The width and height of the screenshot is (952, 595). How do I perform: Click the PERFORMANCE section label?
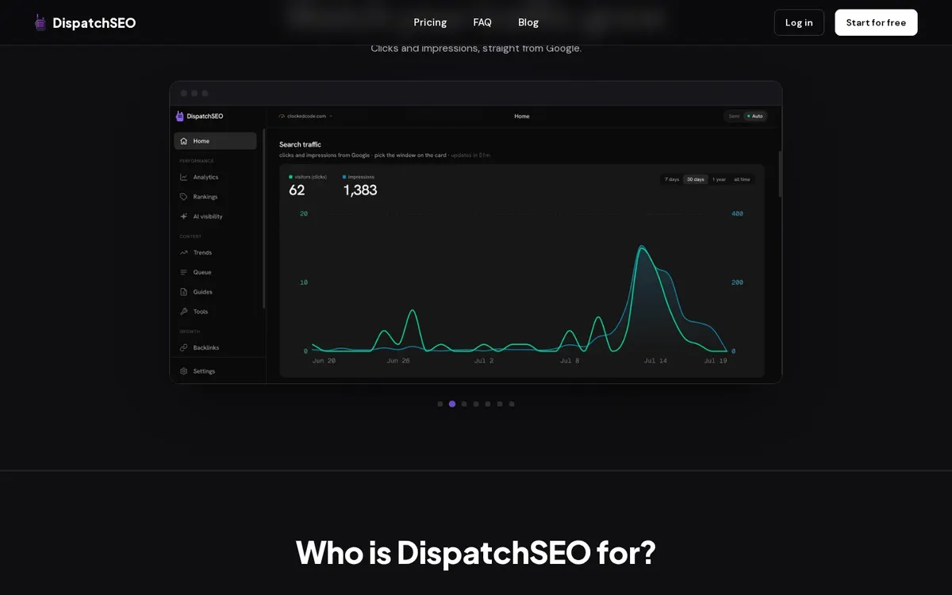tap(197, 161)
